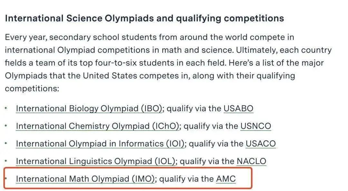Click the bullet point before the Biology Olympiad

(x=6, y=108)
